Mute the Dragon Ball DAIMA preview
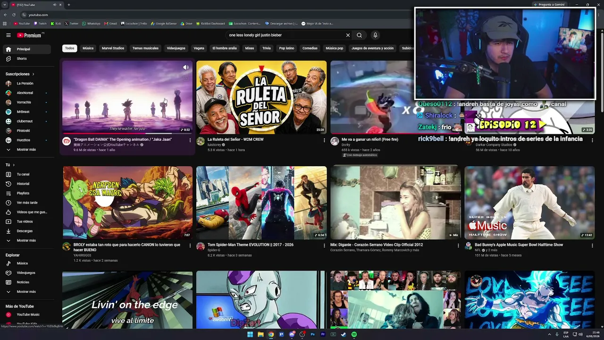Viewport: 604px width, 340px height. click(186, 68)
